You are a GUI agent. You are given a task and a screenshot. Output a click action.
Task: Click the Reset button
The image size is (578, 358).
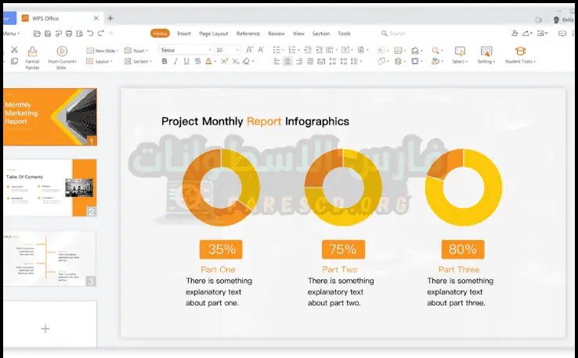tap(138, 50)
